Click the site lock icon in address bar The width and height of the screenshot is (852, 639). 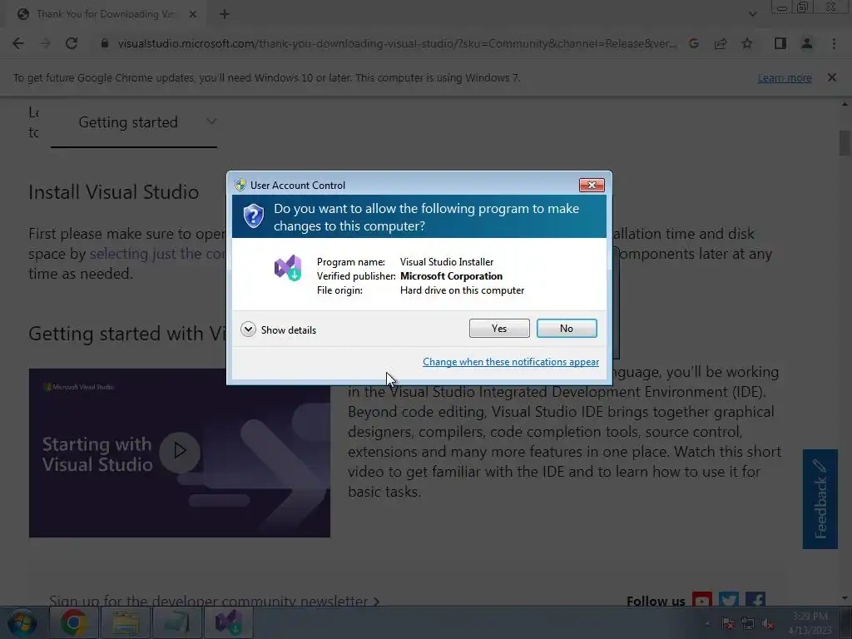[105, 43]
